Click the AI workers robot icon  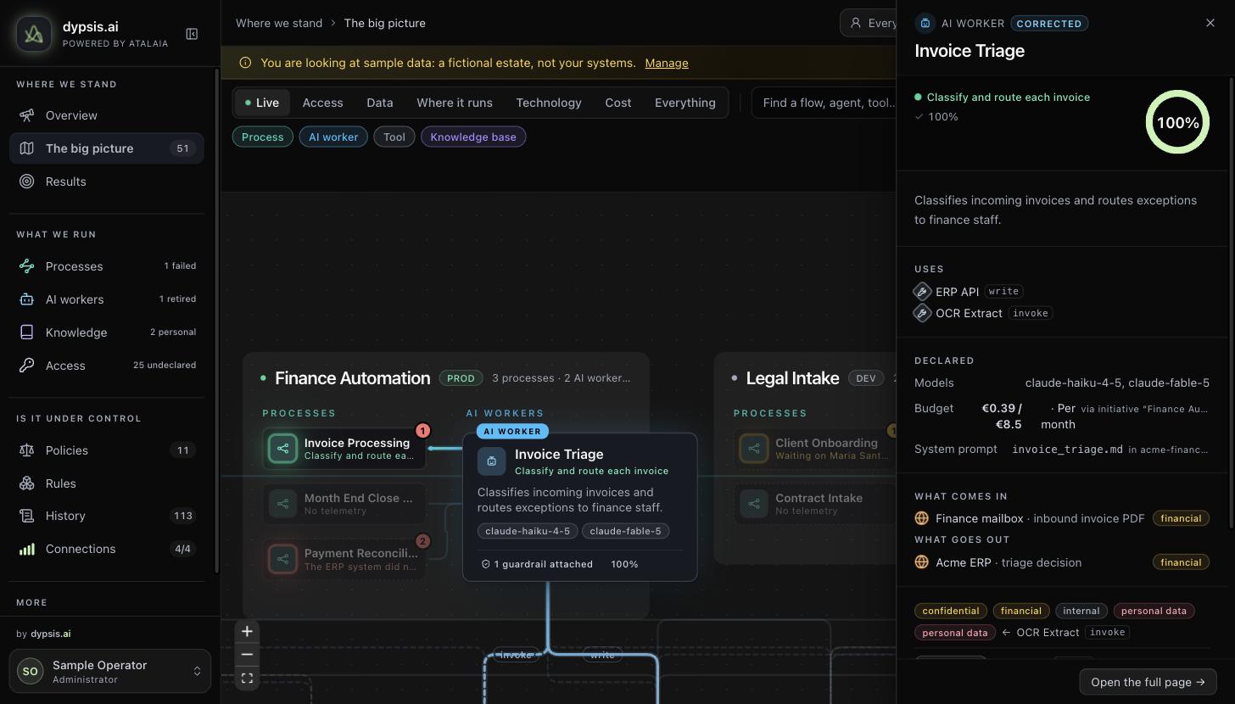pos(27,299)
